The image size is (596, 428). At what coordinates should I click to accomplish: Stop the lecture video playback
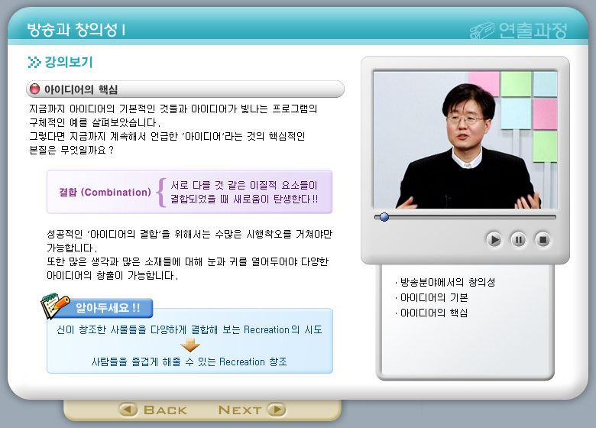click(x=543, y=240)
